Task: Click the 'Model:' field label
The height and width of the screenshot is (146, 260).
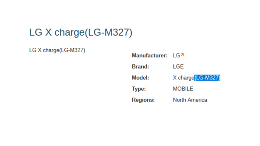Action: [x=140, y=78]
